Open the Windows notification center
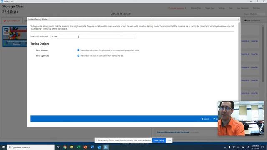 click(262, 147)
